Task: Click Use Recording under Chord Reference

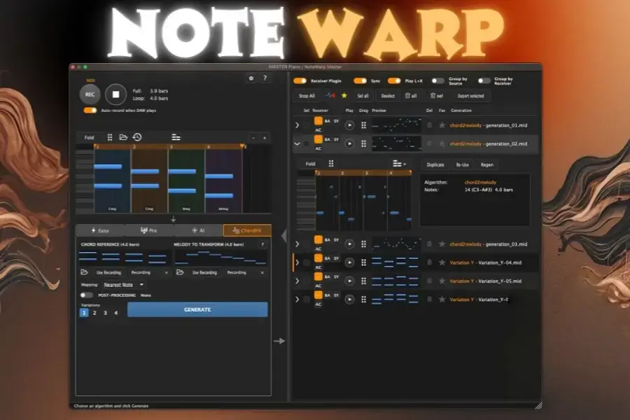Action: click(108, 272)
